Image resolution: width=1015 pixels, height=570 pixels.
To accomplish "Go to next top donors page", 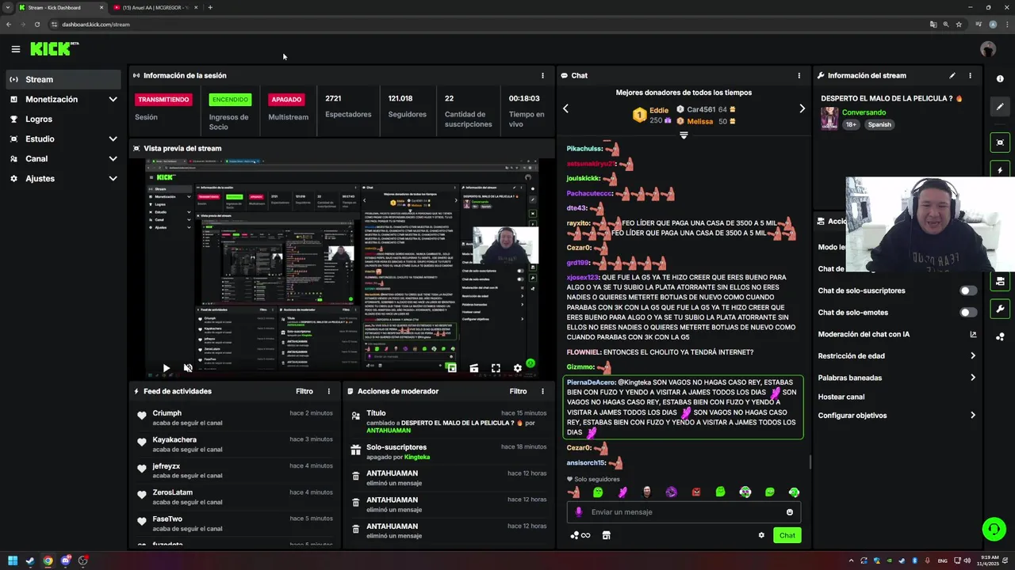I will click(x=802, y=108).
